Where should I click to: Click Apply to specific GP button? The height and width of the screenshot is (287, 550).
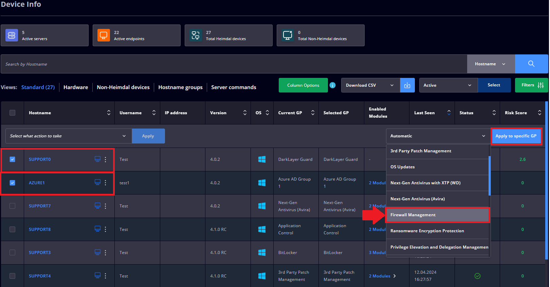pos(516,136)
